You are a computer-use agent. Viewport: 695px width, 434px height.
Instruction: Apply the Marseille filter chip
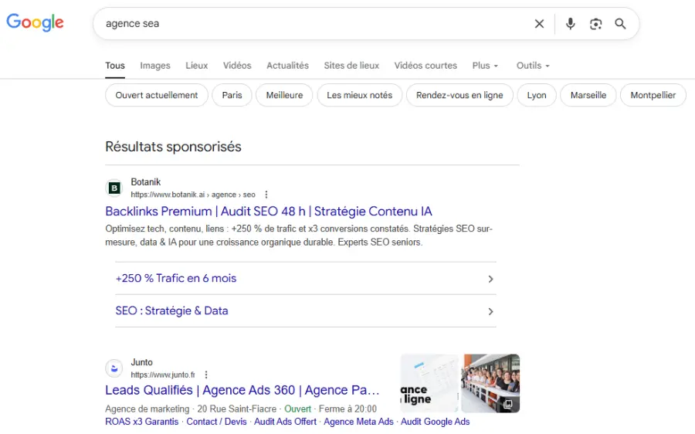(588, 95)
